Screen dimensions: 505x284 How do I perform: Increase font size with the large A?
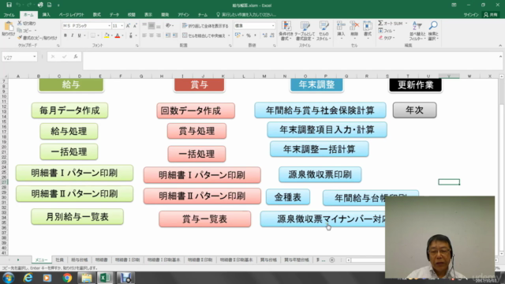tap(128, 25)
